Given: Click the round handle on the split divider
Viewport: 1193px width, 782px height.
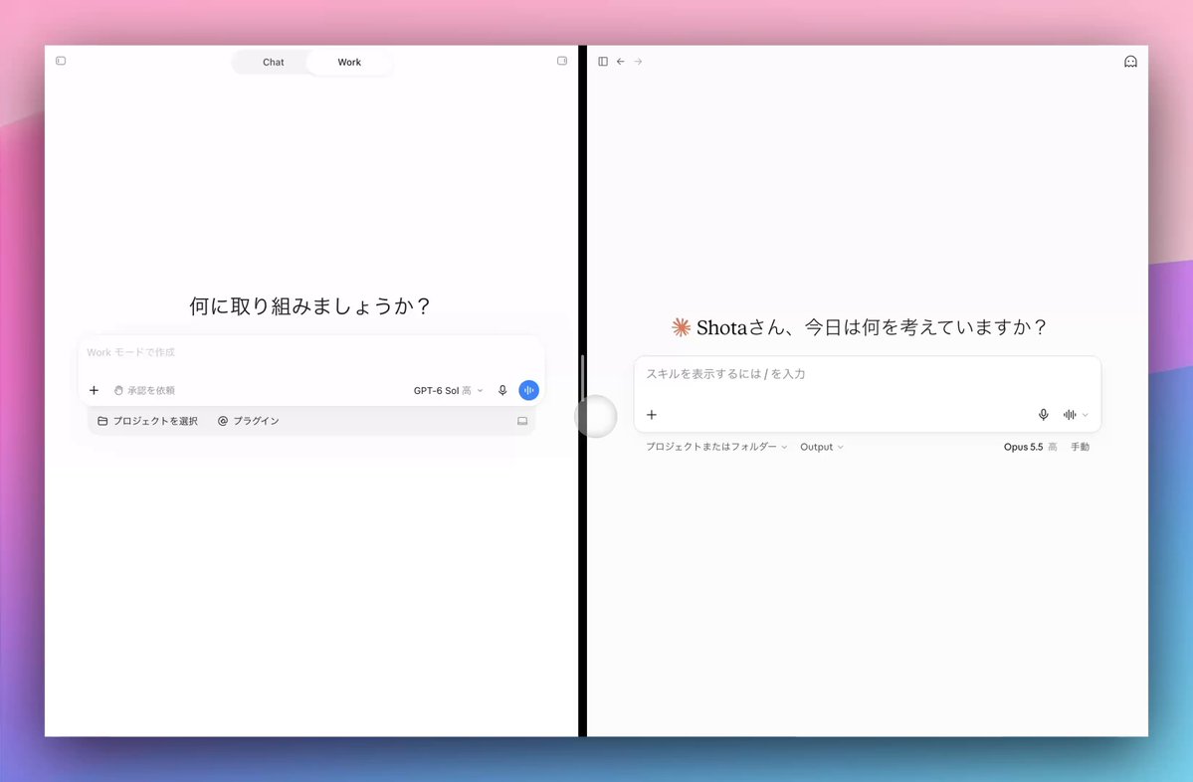Looking at the screenshot, I should click(596, 416).
